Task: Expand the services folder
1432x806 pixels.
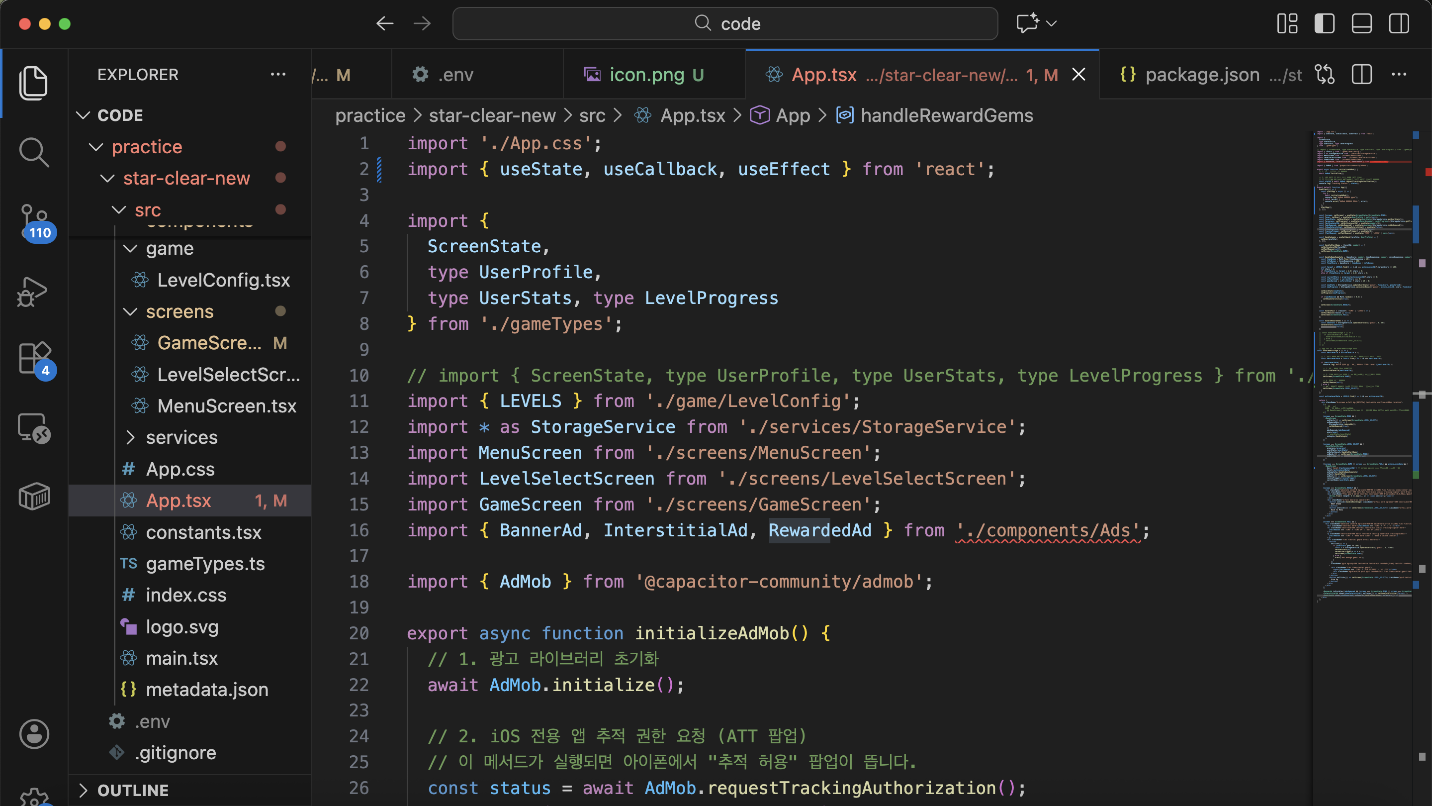Action: point(181,437)
